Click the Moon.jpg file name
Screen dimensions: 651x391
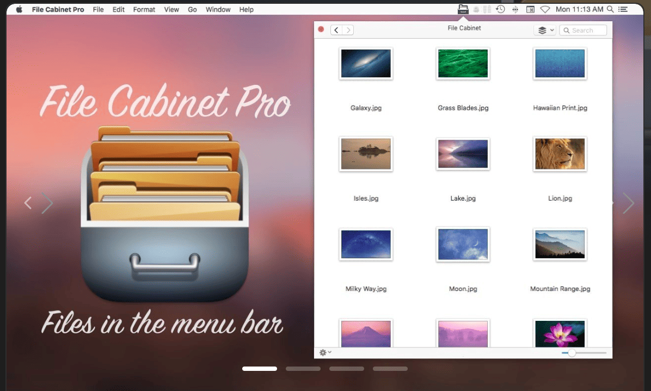coord(463,289)
